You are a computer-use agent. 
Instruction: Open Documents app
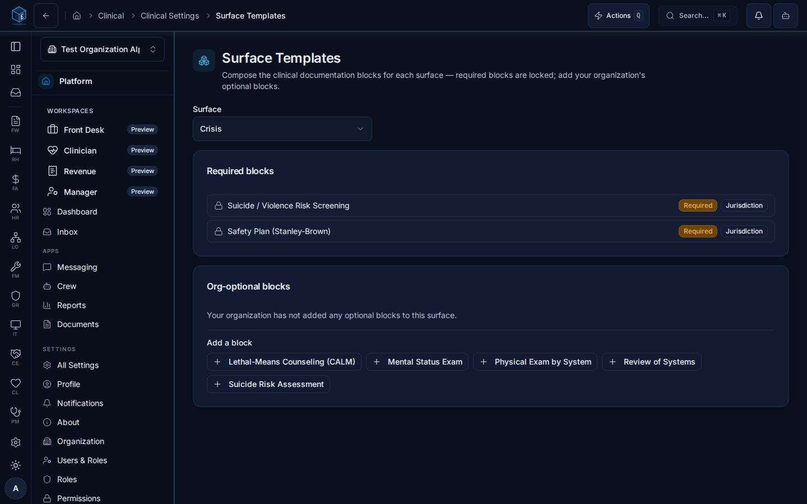103,324
